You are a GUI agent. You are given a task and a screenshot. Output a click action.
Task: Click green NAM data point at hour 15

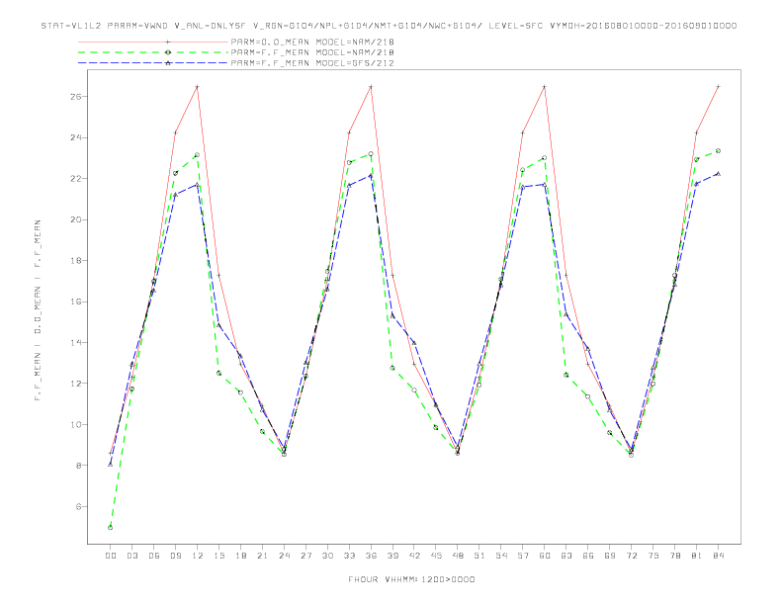point(218,373)
